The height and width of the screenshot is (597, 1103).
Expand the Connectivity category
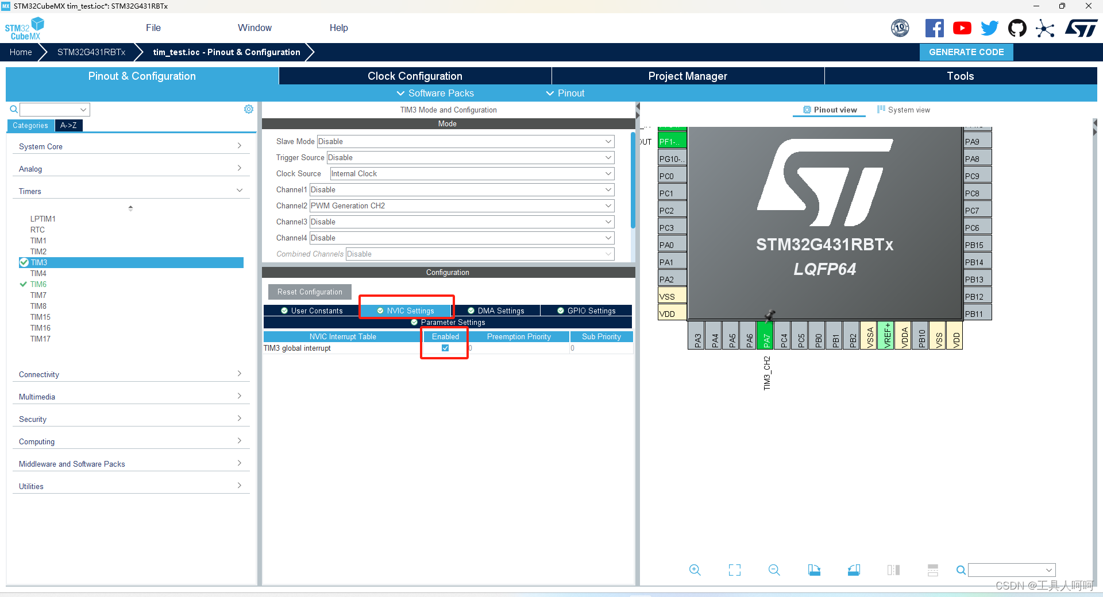coord(131,374)
